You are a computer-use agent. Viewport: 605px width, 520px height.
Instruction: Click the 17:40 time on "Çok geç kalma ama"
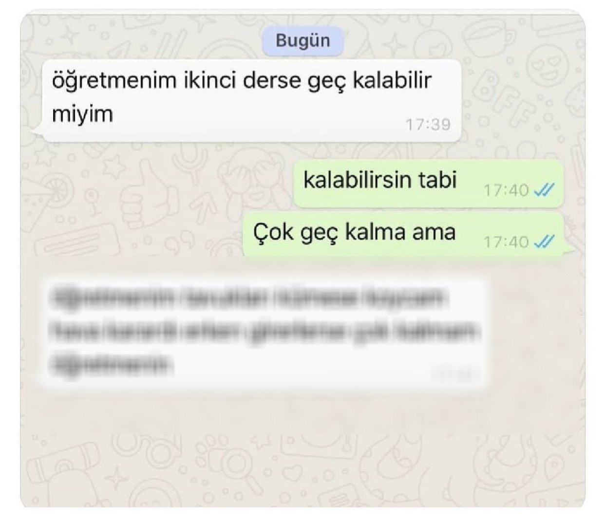coord(506,241)
